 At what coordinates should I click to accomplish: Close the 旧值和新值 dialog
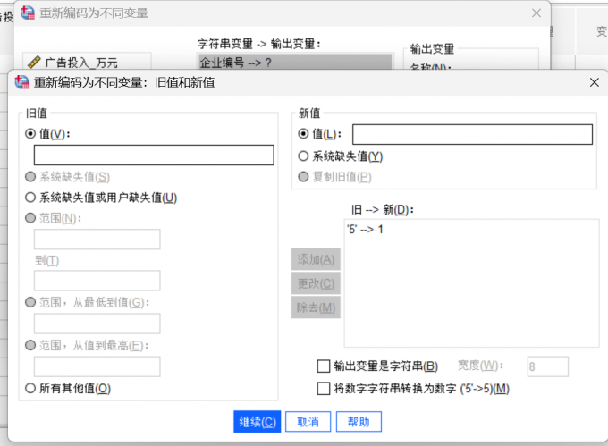[x=594, y=82]
